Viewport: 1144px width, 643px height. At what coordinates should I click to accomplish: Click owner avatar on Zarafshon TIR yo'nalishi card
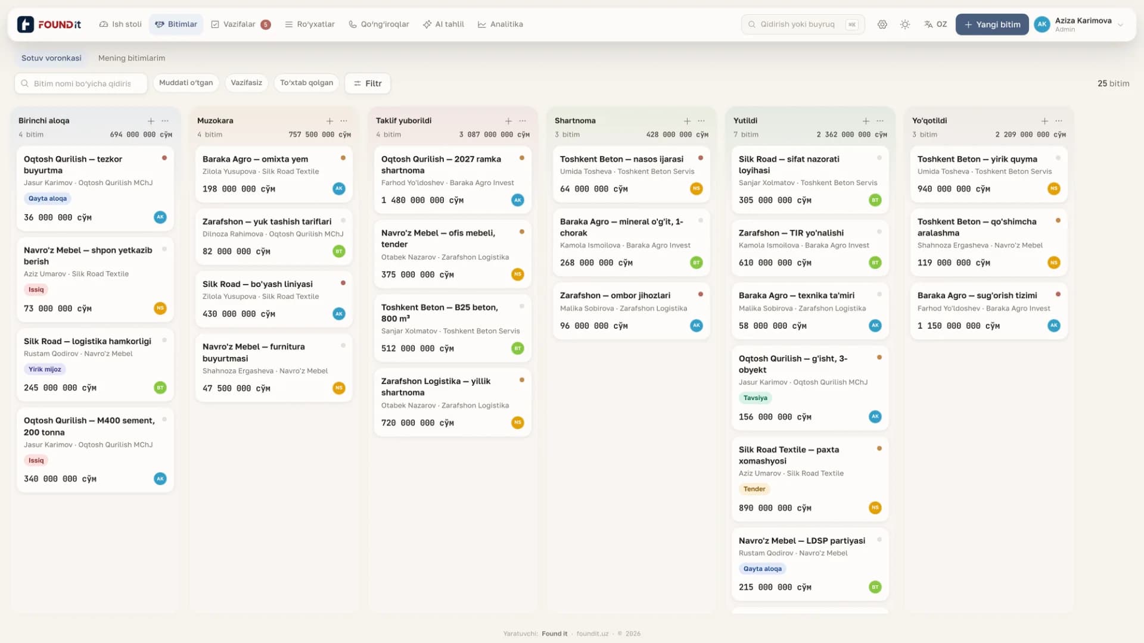pos(875,263)
